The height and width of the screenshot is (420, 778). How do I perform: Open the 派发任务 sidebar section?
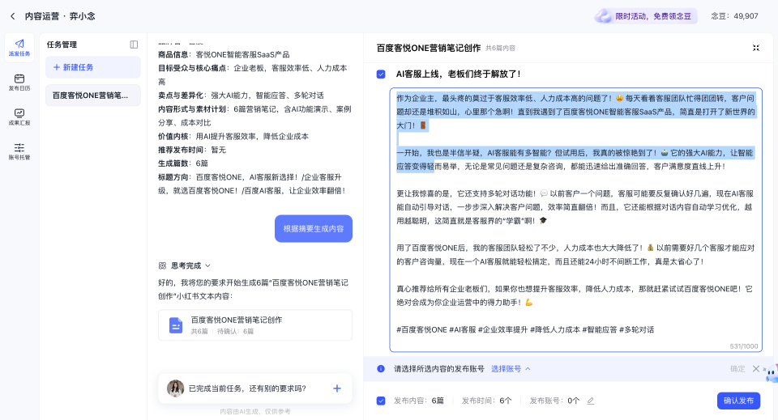pos(19,48)
